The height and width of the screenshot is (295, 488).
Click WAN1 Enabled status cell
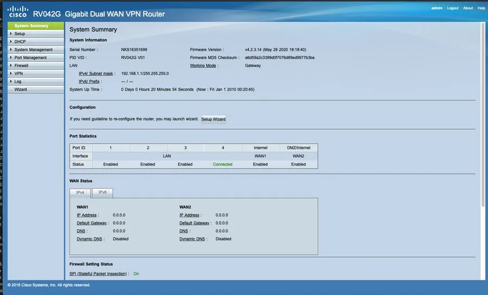tap(260, 164)
